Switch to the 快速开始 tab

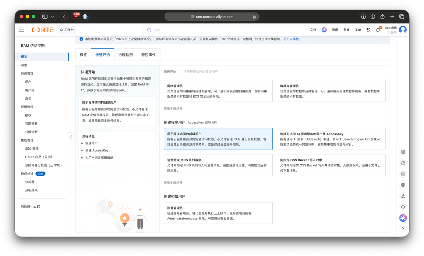(102, 55)
